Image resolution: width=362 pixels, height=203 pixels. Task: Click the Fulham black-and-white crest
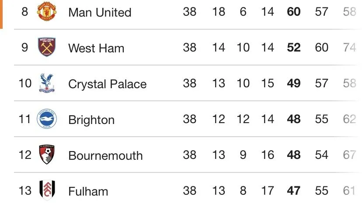tap(46, 190)
